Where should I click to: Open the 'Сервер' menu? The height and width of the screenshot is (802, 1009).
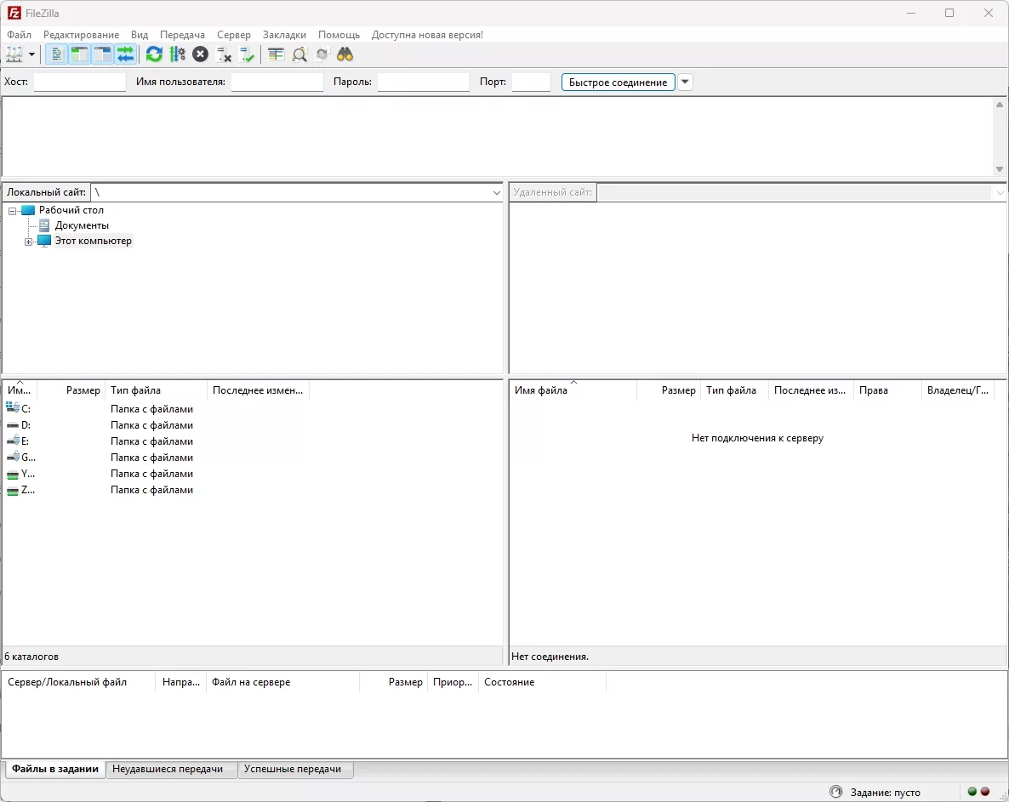[x=233, y=35]
